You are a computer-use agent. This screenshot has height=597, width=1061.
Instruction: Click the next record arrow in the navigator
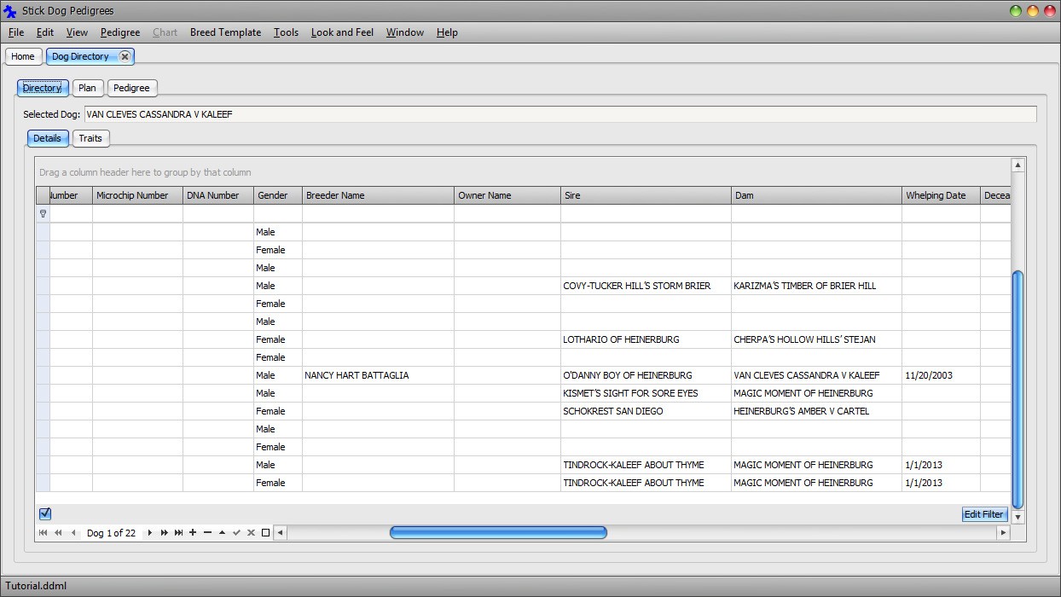(149, 532)
